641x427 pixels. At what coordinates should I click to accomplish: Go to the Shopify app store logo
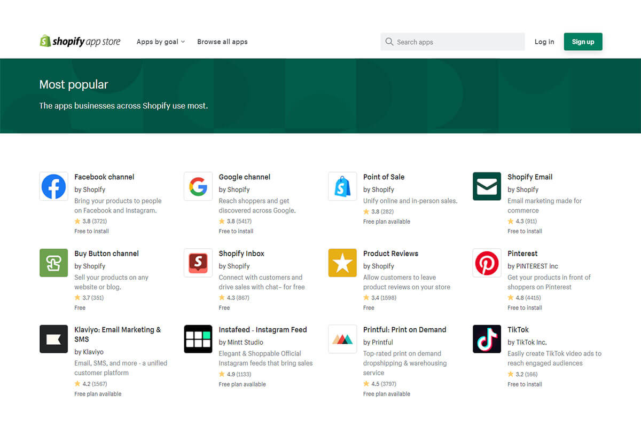(80, 41)
